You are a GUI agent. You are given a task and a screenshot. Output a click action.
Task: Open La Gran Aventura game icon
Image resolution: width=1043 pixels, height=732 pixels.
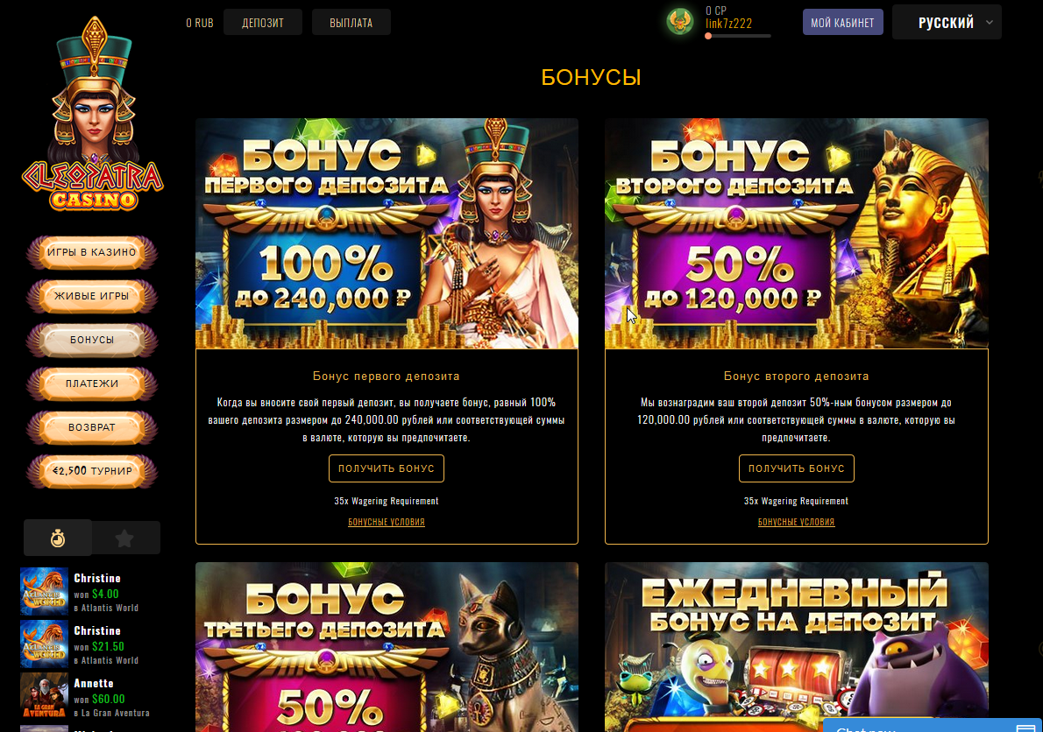[44, 695]
